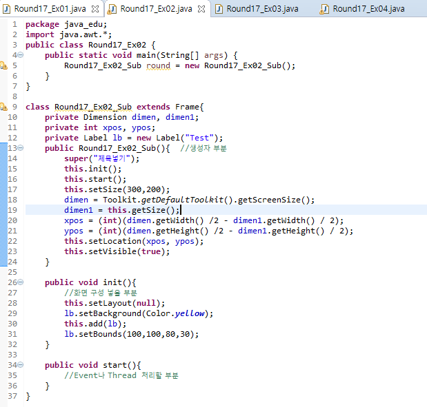427x407 pixels.
Task: Click the comment '//Event나 Thread 처리할 부분'
Action: coord(121,376)
